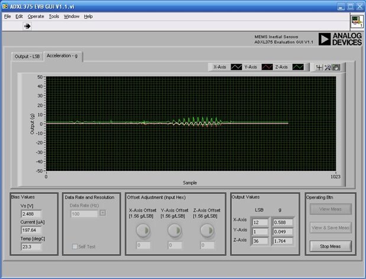The image size is (366, 279).
Task: Choose the pan hand tool on graph palette
Action: pos(336,67)
